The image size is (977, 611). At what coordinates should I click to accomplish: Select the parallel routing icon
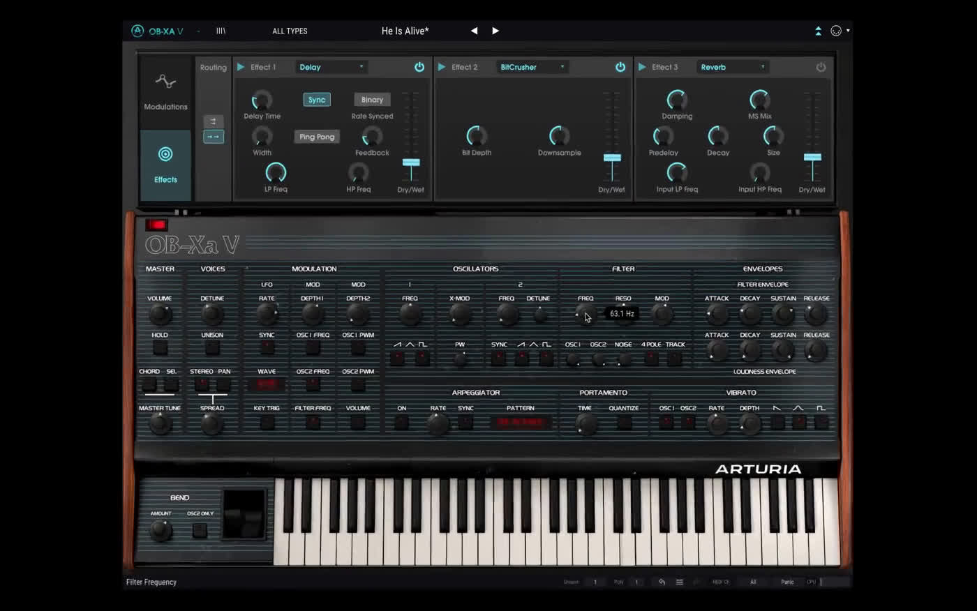[213, 121]
